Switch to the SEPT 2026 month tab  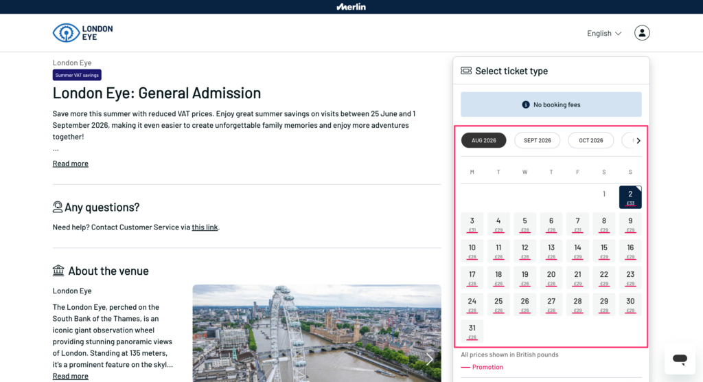(537, 140)
